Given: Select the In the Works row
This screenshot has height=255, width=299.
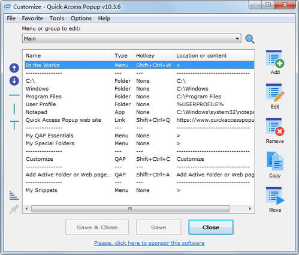Looking at the screenshot, I should point(139,65).
